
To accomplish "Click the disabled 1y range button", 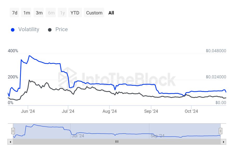I will (62, 13).
